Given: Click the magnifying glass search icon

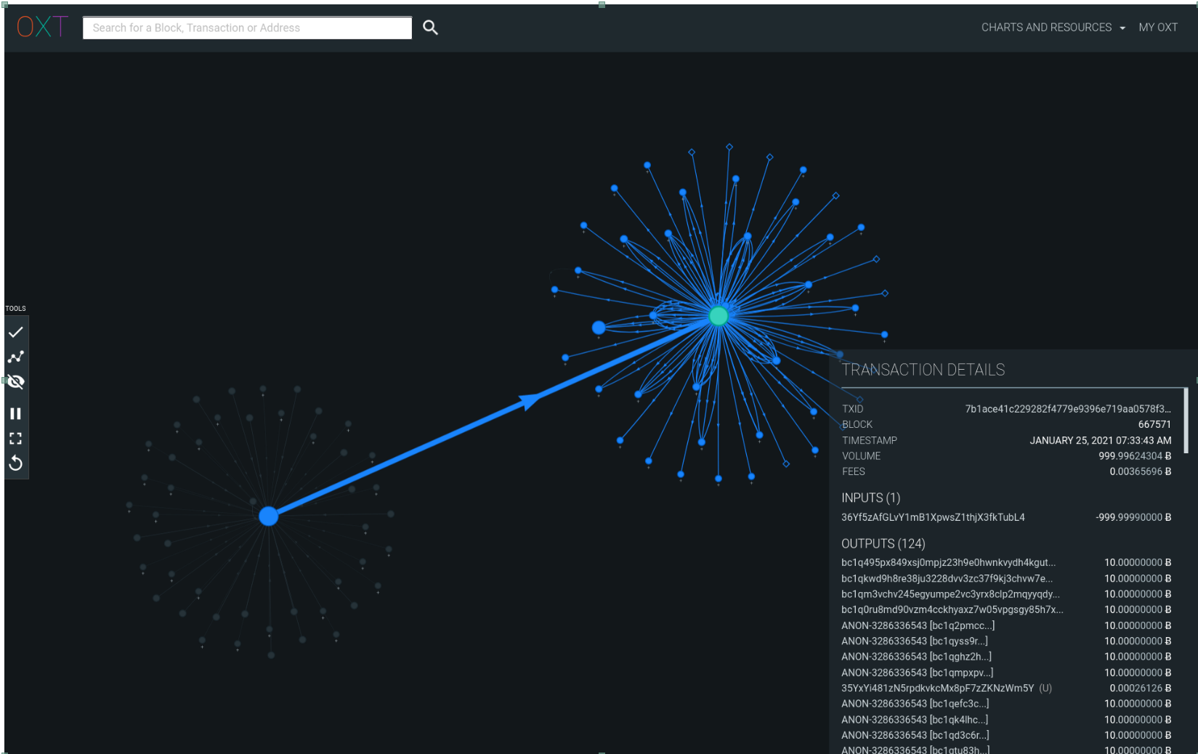Looking at the screenshot, I should click(x=430, y=28).
